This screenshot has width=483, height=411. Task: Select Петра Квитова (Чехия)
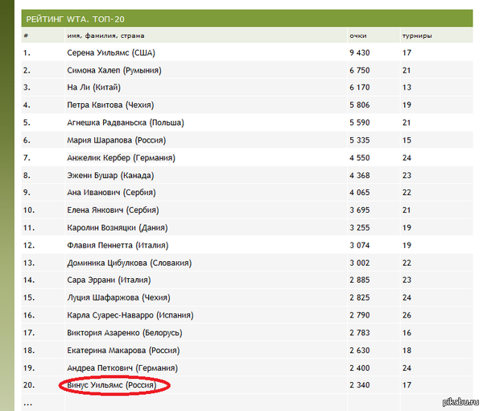pyautogui.click(x=110, y=105)
